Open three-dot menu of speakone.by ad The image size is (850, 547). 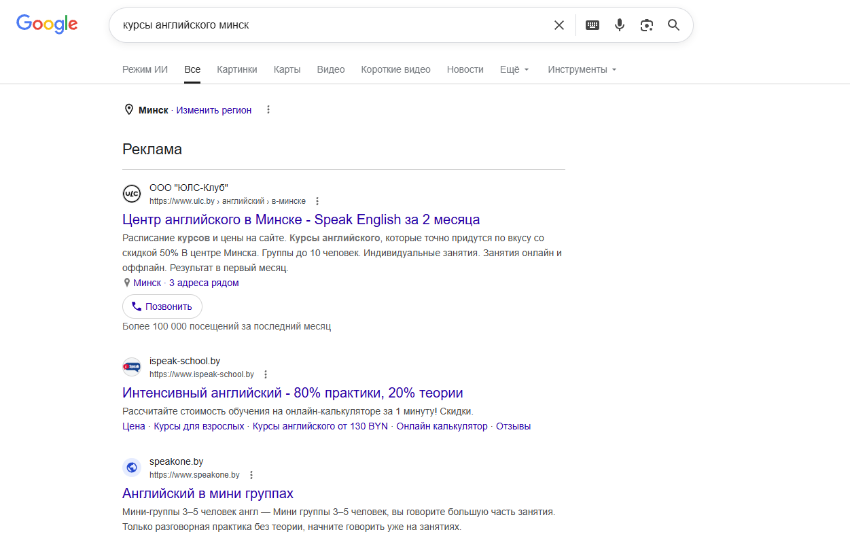(251, 475)
